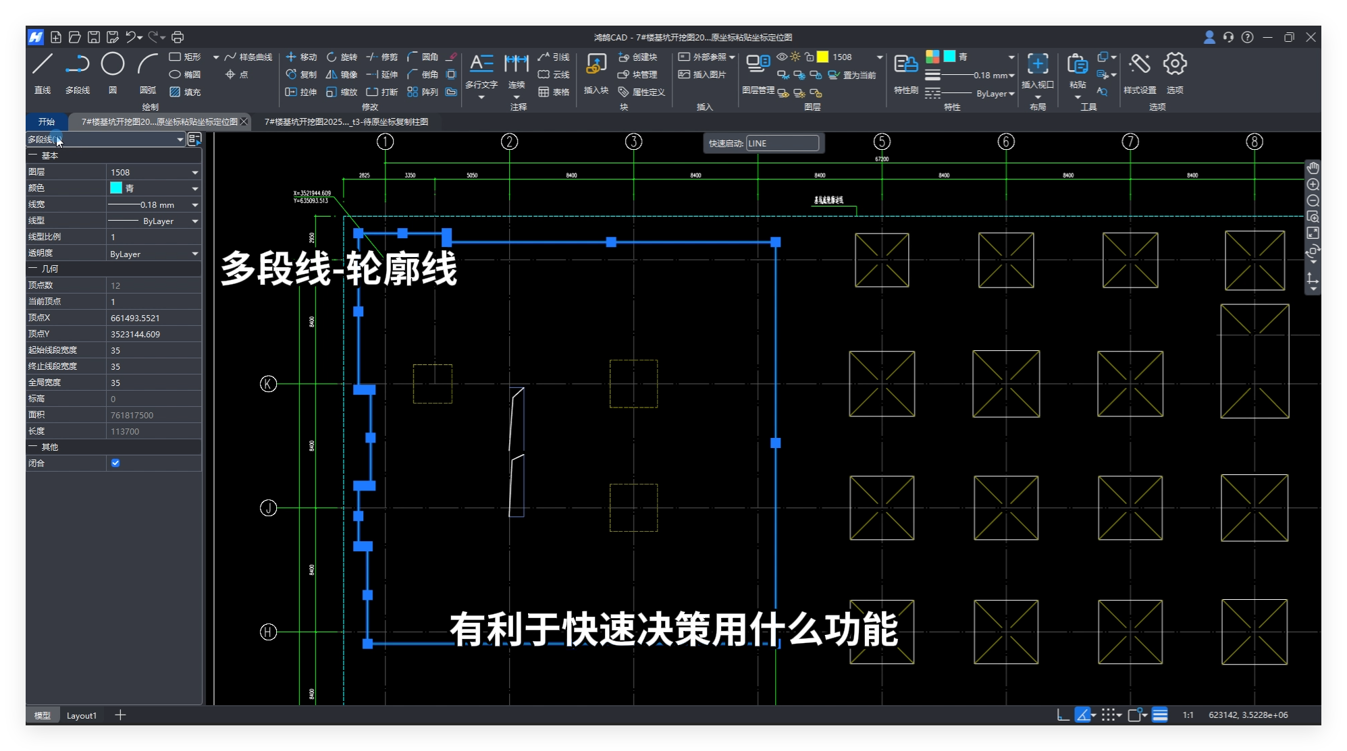Expand the 透明度 ByLayer dropdown

click(x=195, y=254)
